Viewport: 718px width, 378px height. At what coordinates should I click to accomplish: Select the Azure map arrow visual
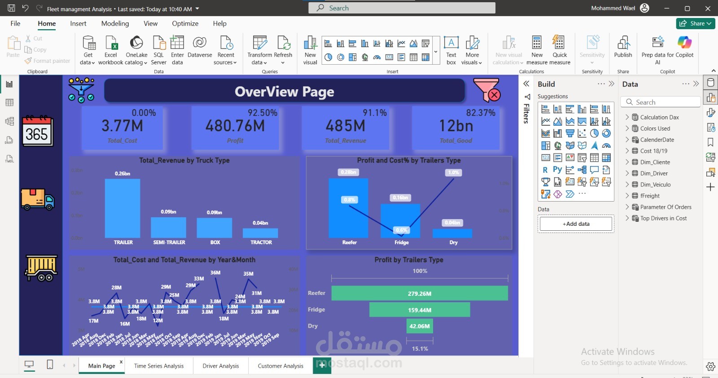pos(594,145)
